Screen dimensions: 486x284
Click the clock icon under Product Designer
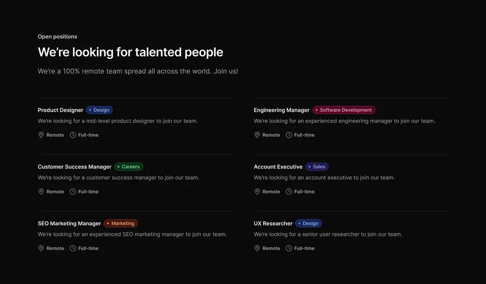(x=73, y=135)
